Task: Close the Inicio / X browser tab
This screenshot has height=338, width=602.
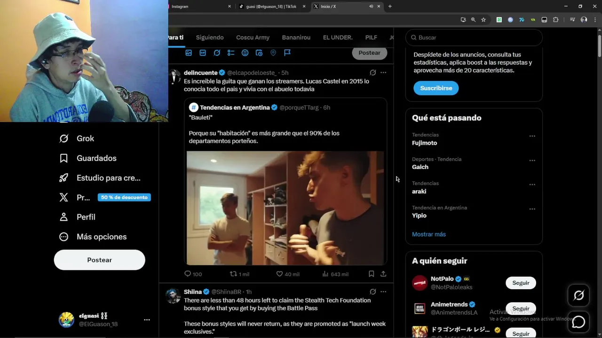Action: [379, 7]
